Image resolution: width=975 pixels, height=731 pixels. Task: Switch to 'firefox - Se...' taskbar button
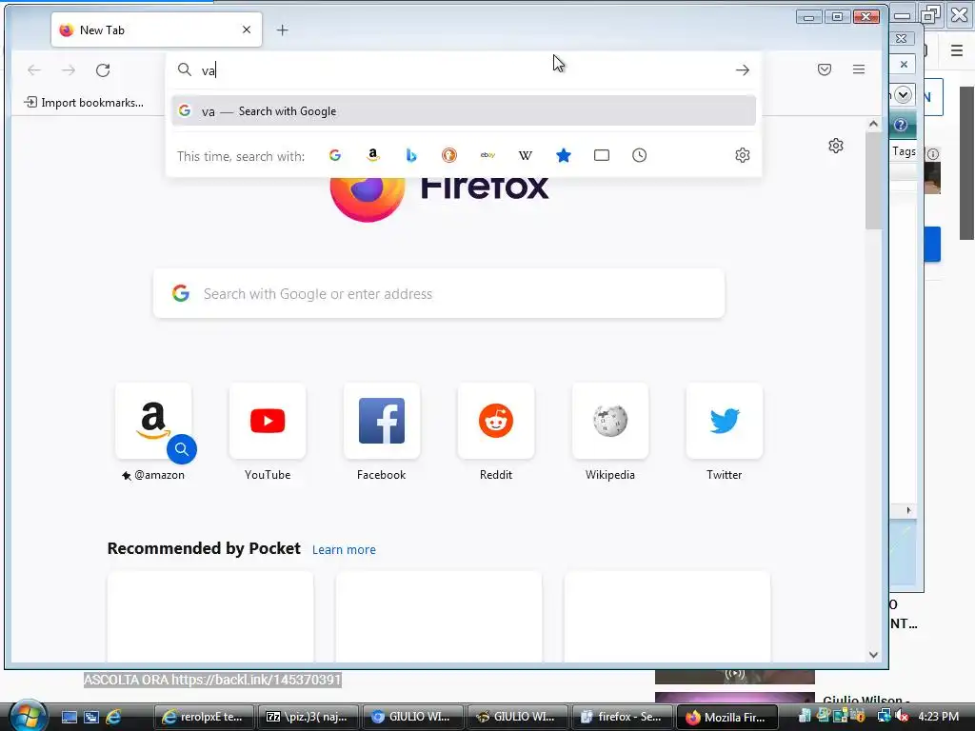622,717
